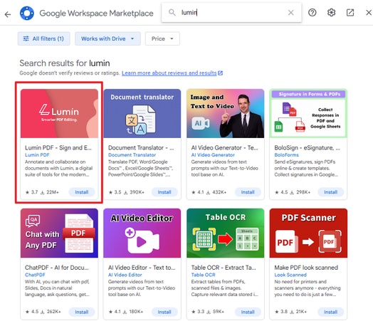The width and height of the screenshot is (373, 321).
Task: Click the ChatPDF 4.5 star rating
Action: pos(31,312)
